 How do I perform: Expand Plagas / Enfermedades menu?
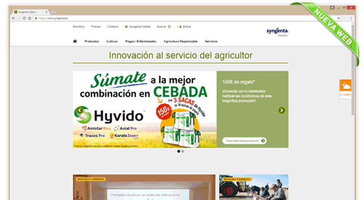[x=141, y=41]
